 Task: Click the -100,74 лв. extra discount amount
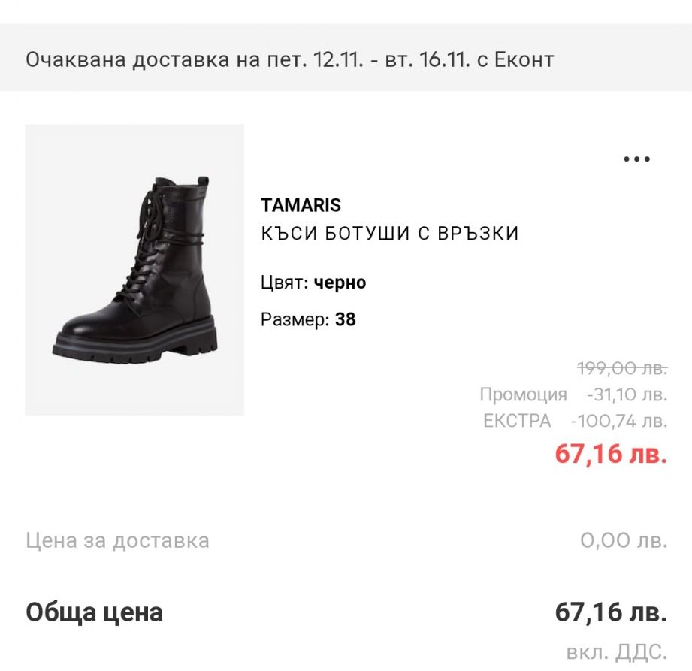[x=618, y=420]
